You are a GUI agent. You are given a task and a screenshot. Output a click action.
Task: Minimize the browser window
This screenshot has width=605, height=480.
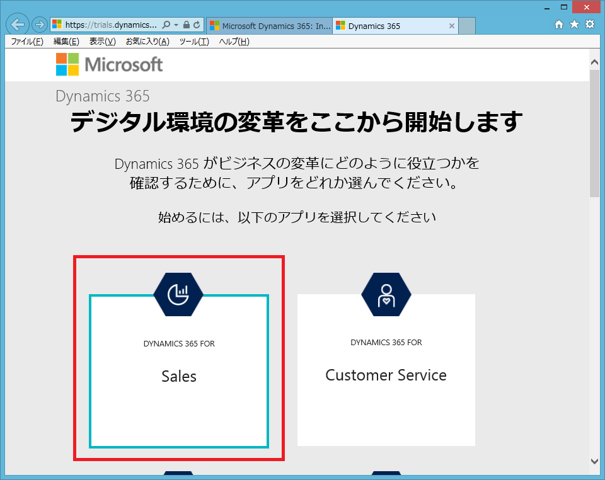[x=547, y=8]
